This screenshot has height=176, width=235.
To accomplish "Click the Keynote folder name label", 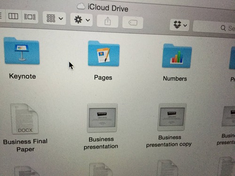I will 23,76.
